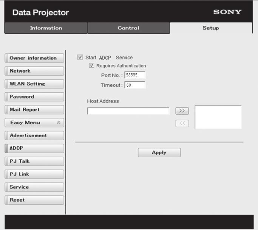Select ADCP in the sidebar
This screenshot has height=230, width=258.
click(x=34, y=148)
